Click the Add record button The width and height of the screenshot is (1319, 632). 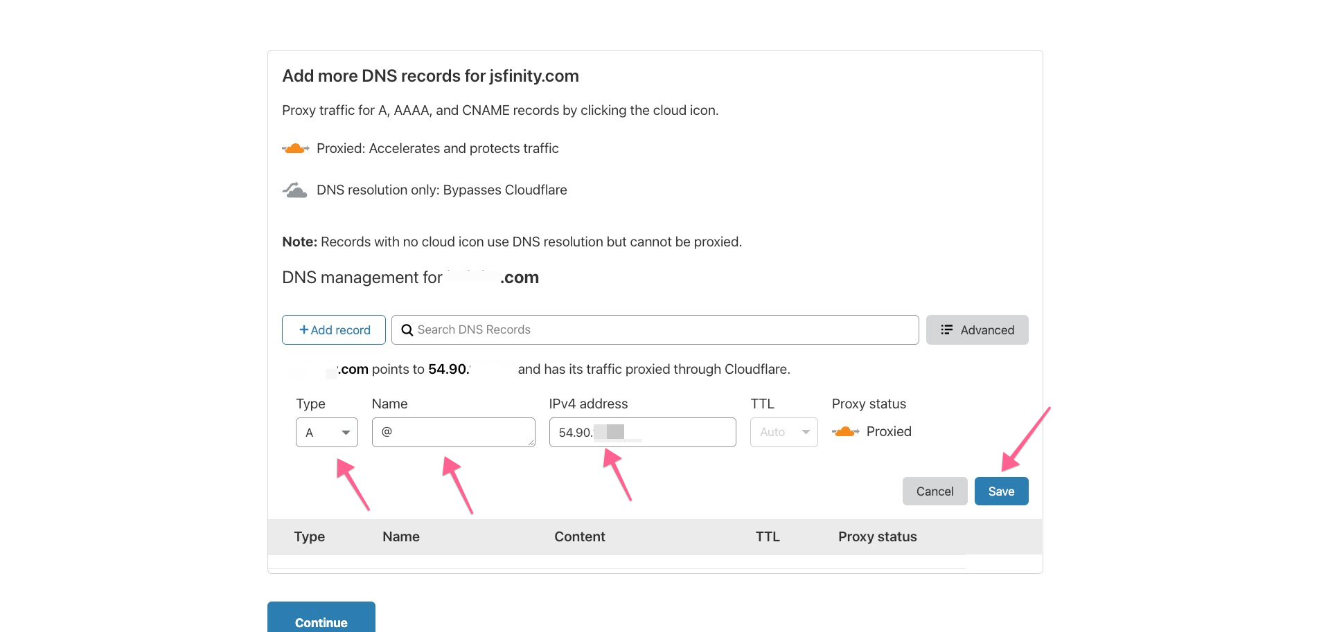click(x=334, y=330)
